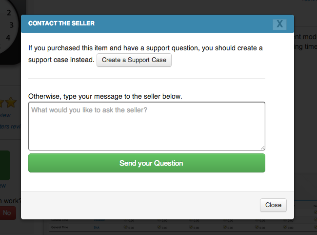317x235 pixels.
Task: Open the Sick link in General Time row
Action: click(97, 228)
